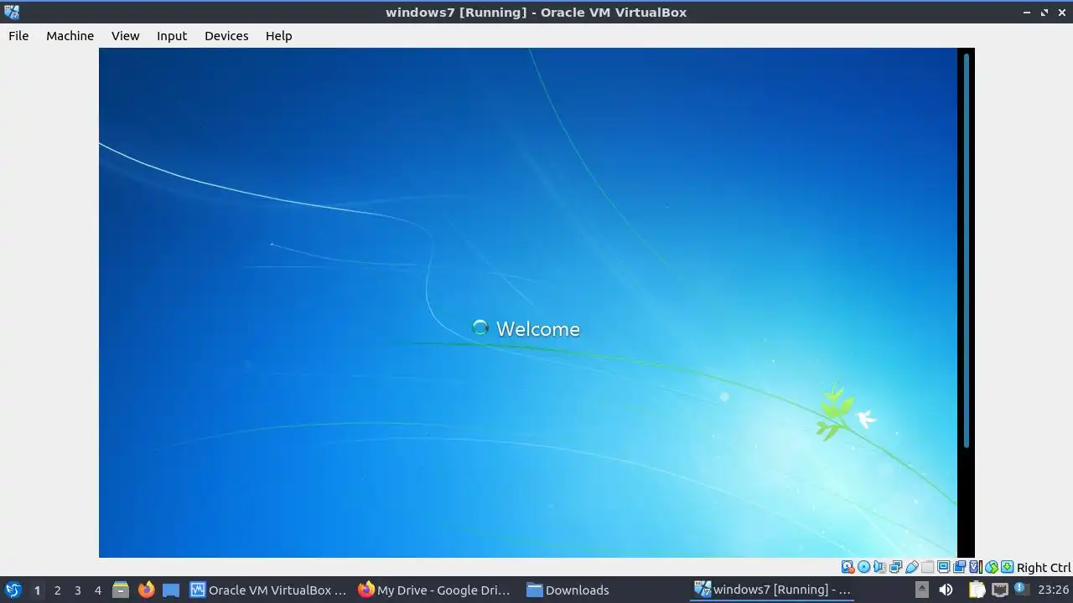
Task: Click the show desktop icon in panel
Action: pos(171,590)
